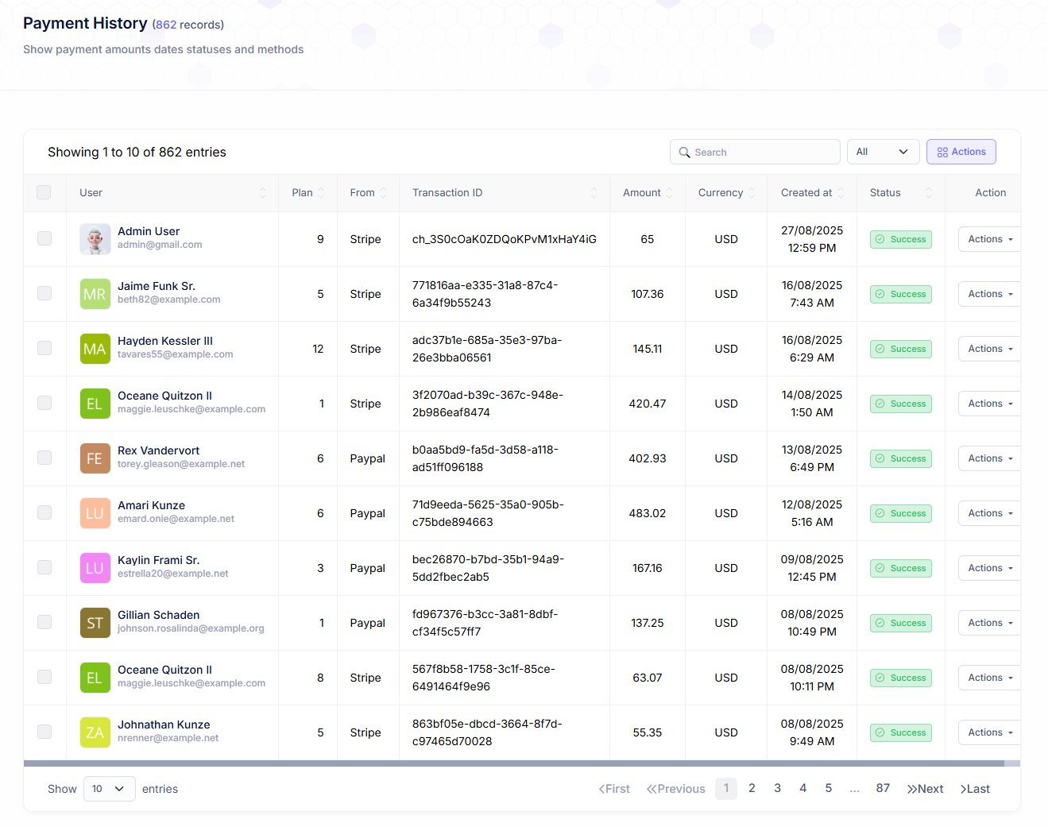Click the top Actions button near search
Viewport: 1048px width, 827px height.
pos(961,152)
